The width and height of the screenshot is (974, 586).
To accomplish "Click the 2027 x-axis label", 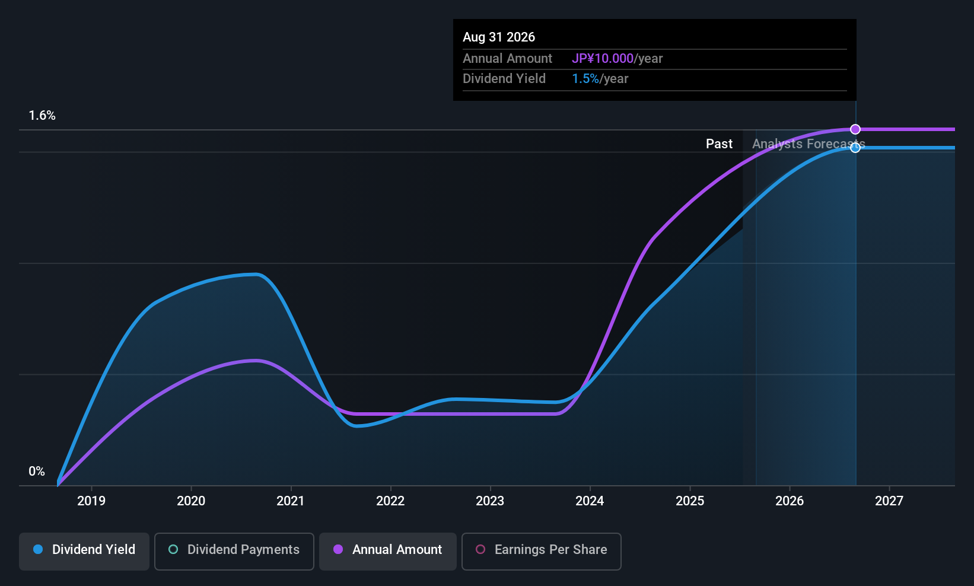I will (x=889, y=501).
